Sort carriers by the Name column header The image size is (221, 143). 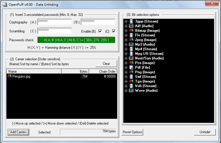(34, 71)
